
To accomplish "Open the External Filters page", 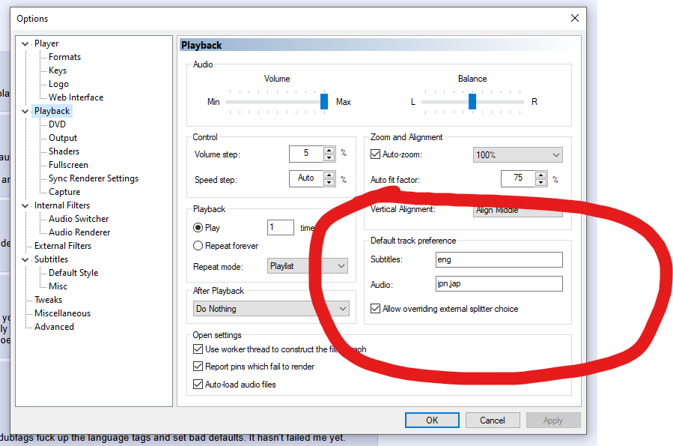I will pos(63,246).
